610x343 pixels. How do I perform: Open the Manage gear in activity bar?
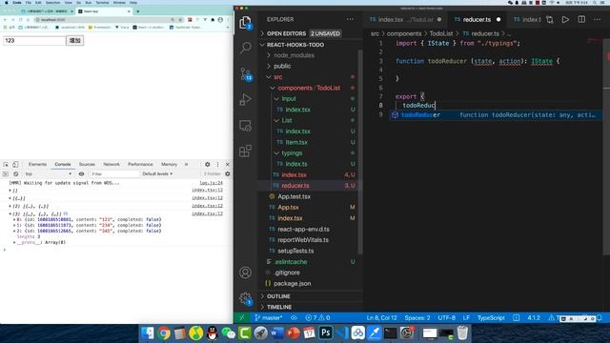coord(246,298)
